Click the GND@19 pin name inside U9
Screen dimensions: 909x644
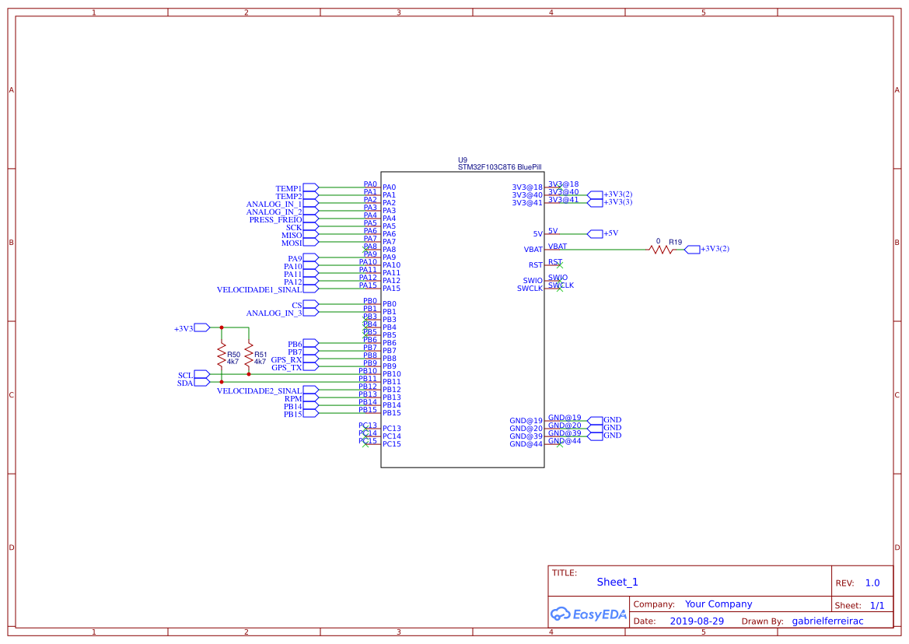coord(526,421)
